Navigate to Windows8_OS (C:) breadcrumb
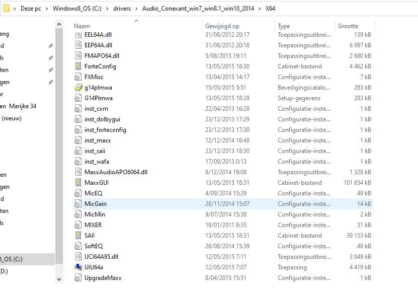The height and width of the screenshot is (288, 418). (x=77, y=9)
